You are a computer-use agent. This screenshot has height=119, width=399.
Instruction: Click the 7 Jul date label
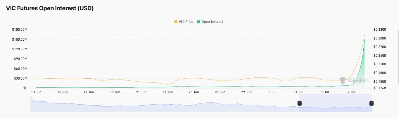[x=351, y=92]
